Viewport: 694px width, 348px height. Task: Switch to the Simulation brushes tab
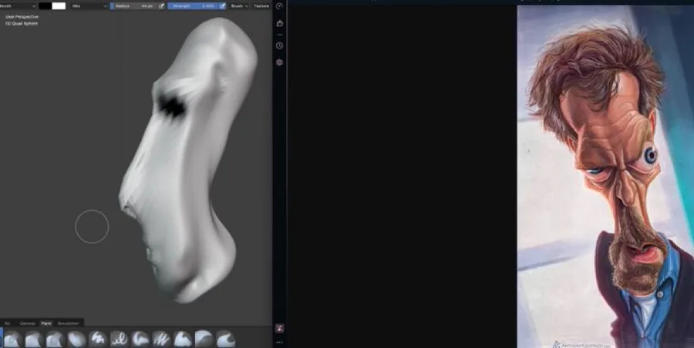(68, 323)
